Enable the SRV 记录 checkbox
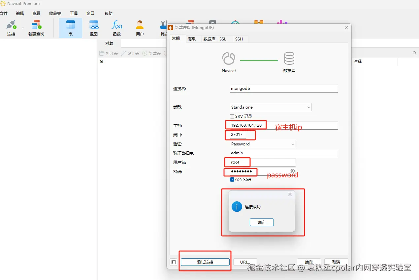 click(232, 116)
